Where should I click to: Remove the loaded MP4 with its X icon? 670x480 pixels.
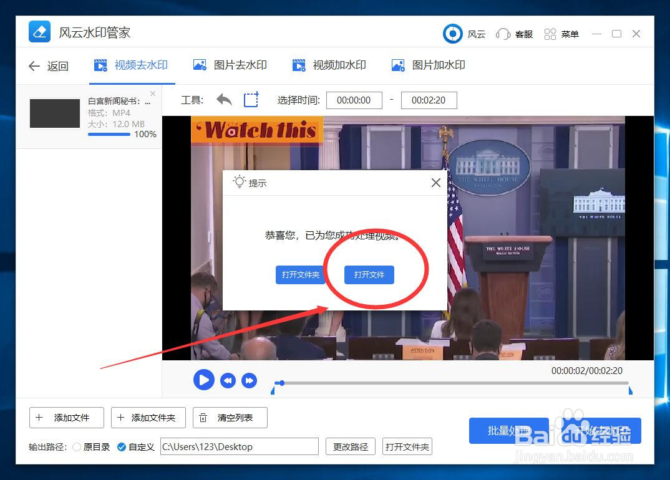152,93
